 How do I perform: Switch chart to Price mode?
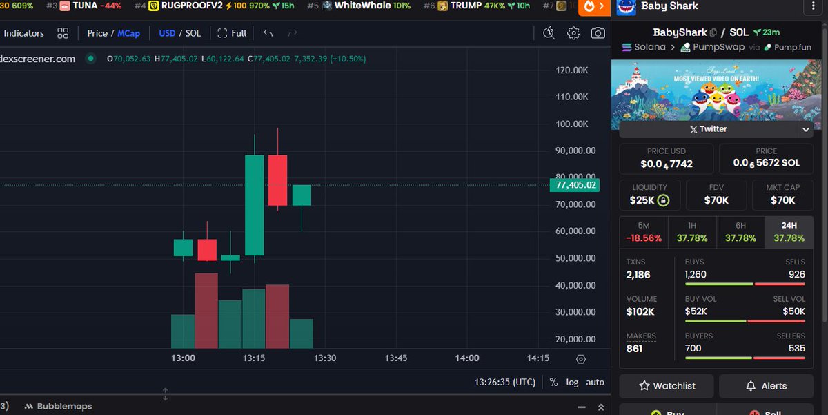point(97,33)
